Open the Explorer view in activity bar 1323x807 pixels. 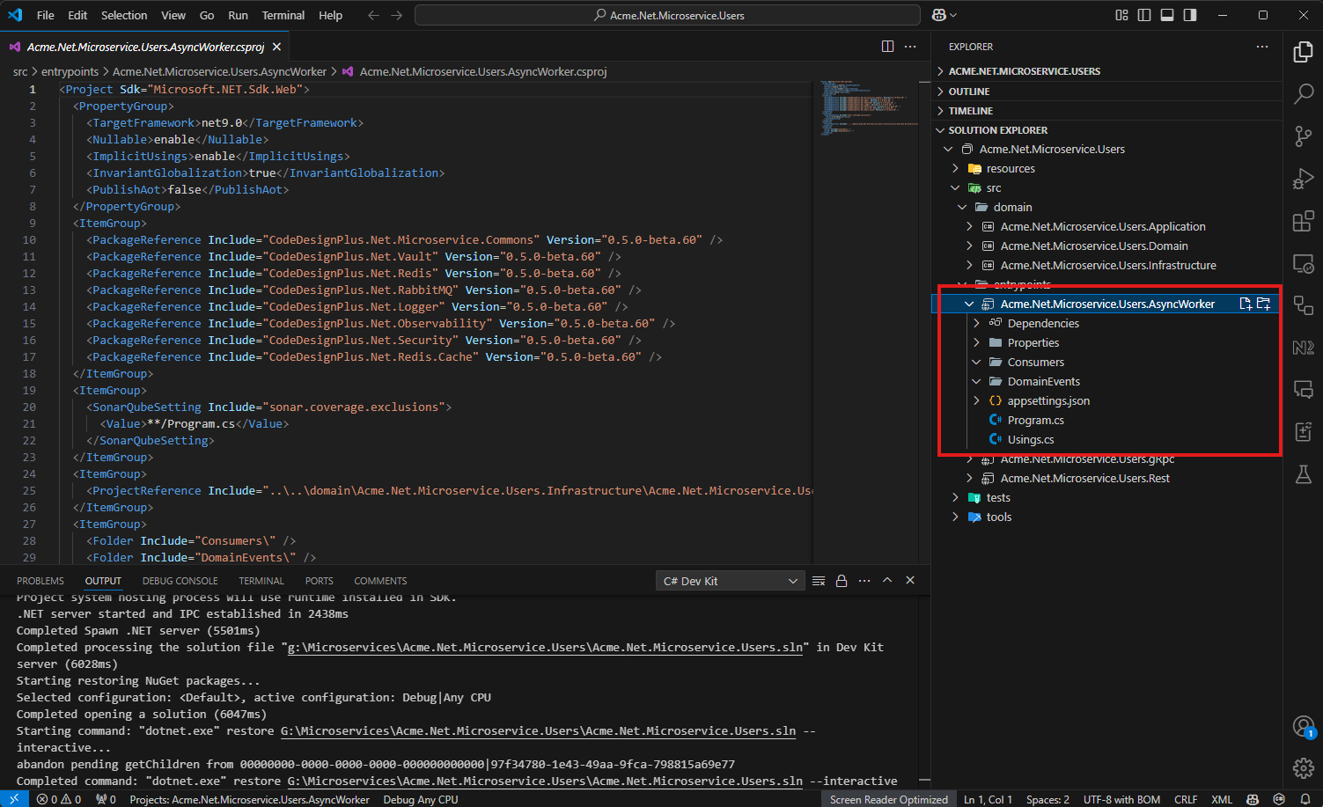pyautogui.click(x=1304, y=52)
